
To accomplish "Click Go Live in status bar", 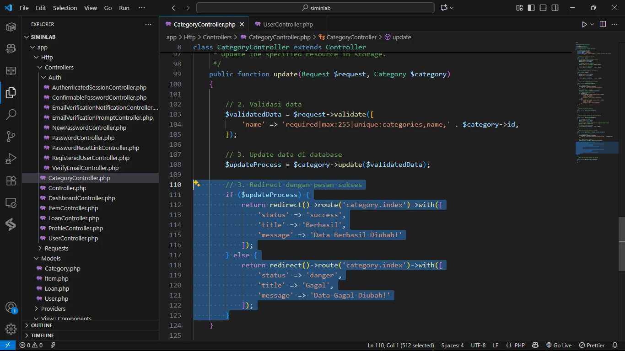I will click(559, 346).
